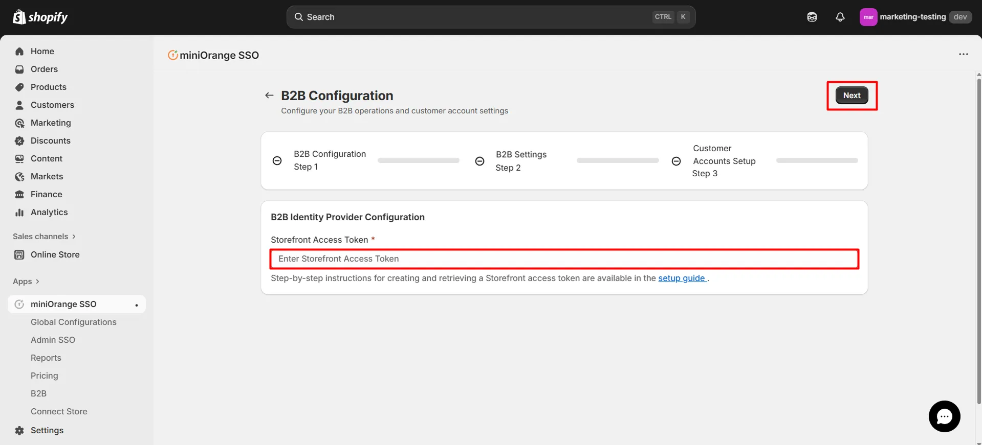
Task: Click the Products tag icon
Action: click(19, 87)
